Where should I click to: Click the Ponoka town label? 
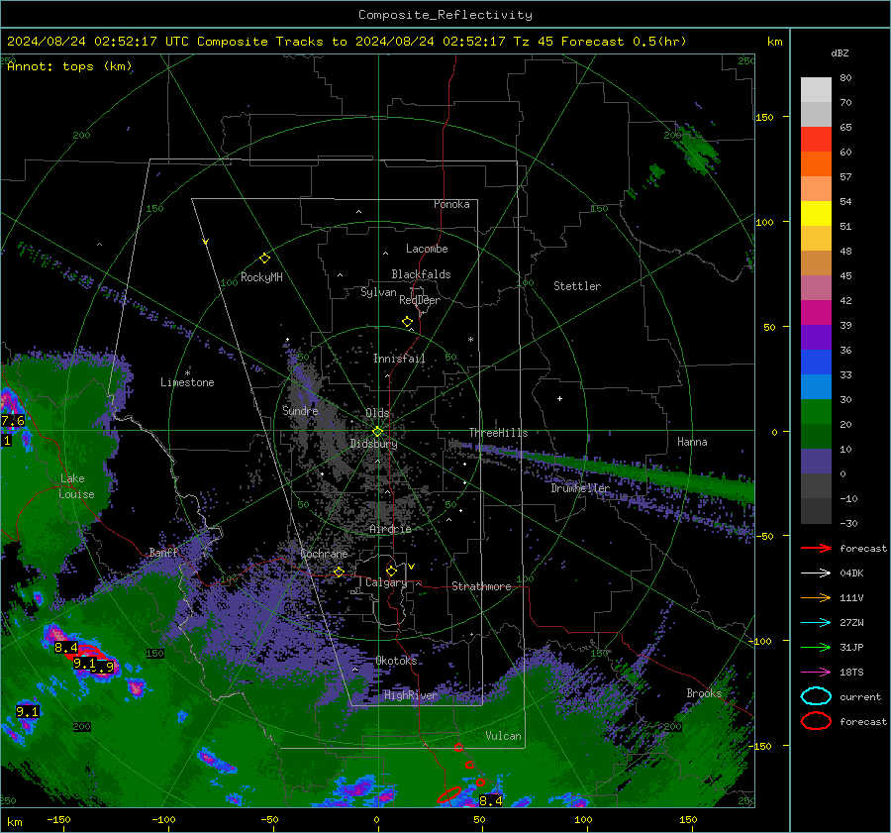pyautogui.click(x=451, y=204)
